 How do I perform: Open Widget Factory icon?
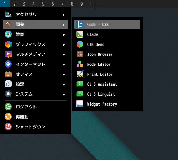tap(80, 104)
